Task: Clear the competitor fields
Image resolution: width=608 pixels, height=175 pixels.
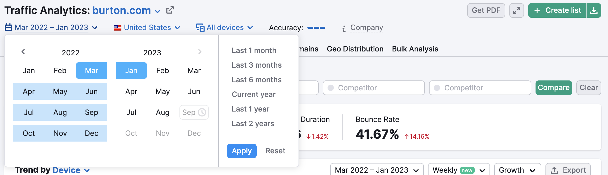Action: (x=589, y=88)
